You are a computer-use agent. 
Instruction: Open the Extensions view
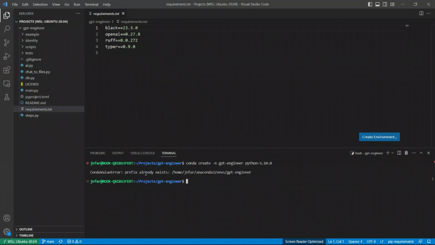[7, 70]
